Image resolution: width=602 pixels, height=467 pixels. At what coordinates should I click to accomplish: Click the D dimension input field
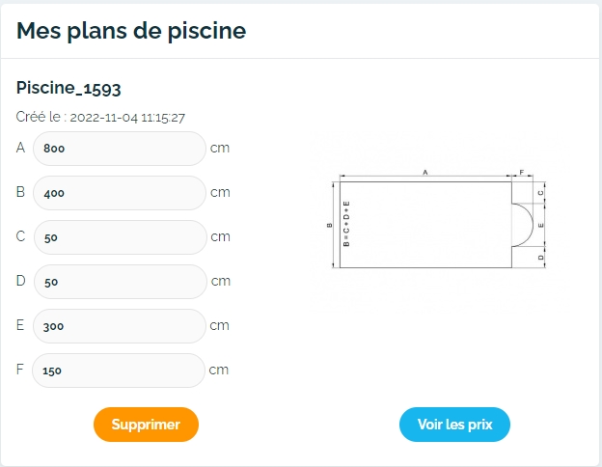click(x=119, y=282)
